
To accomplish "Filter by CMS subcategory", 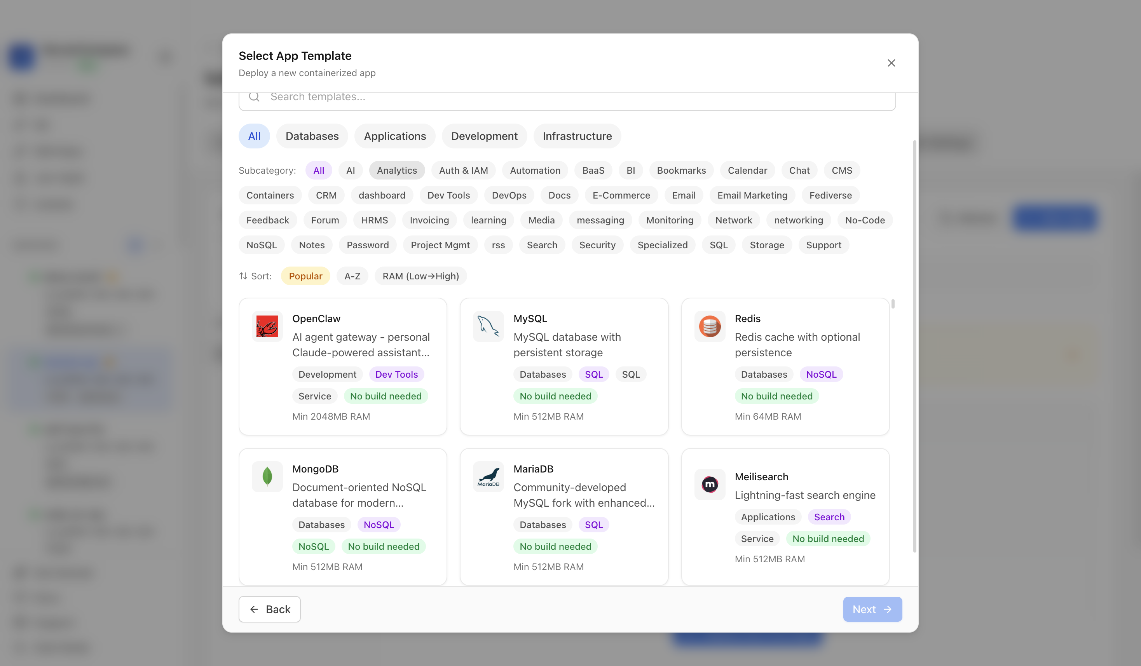I will [842, 170].
